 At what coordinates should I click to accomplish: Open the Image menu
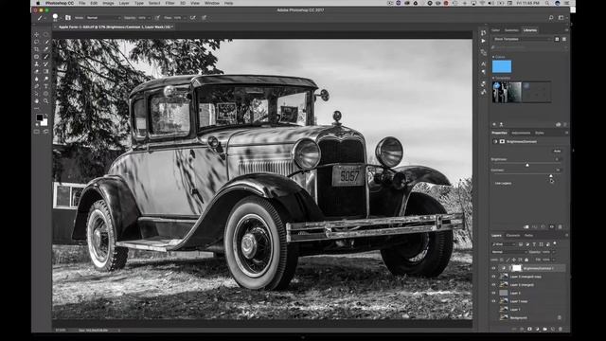coord(108,3)
